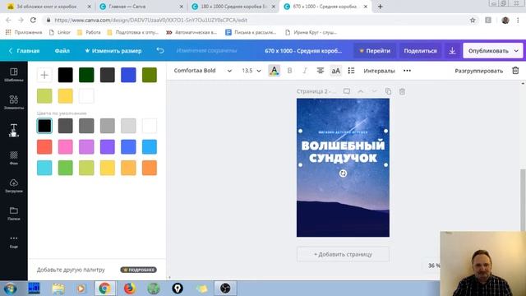Screen dimensions: 526x296
Task: Duplicate page 2
Action: coord(388,91)
